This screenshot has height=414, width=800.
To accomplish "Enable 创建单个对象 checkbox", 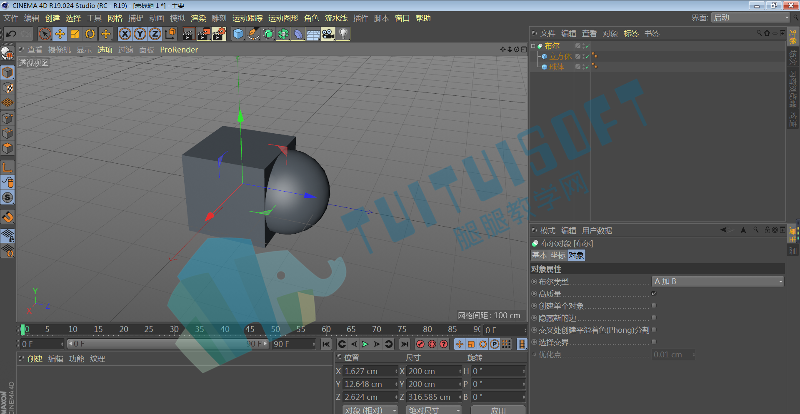I will pos(654,306).
